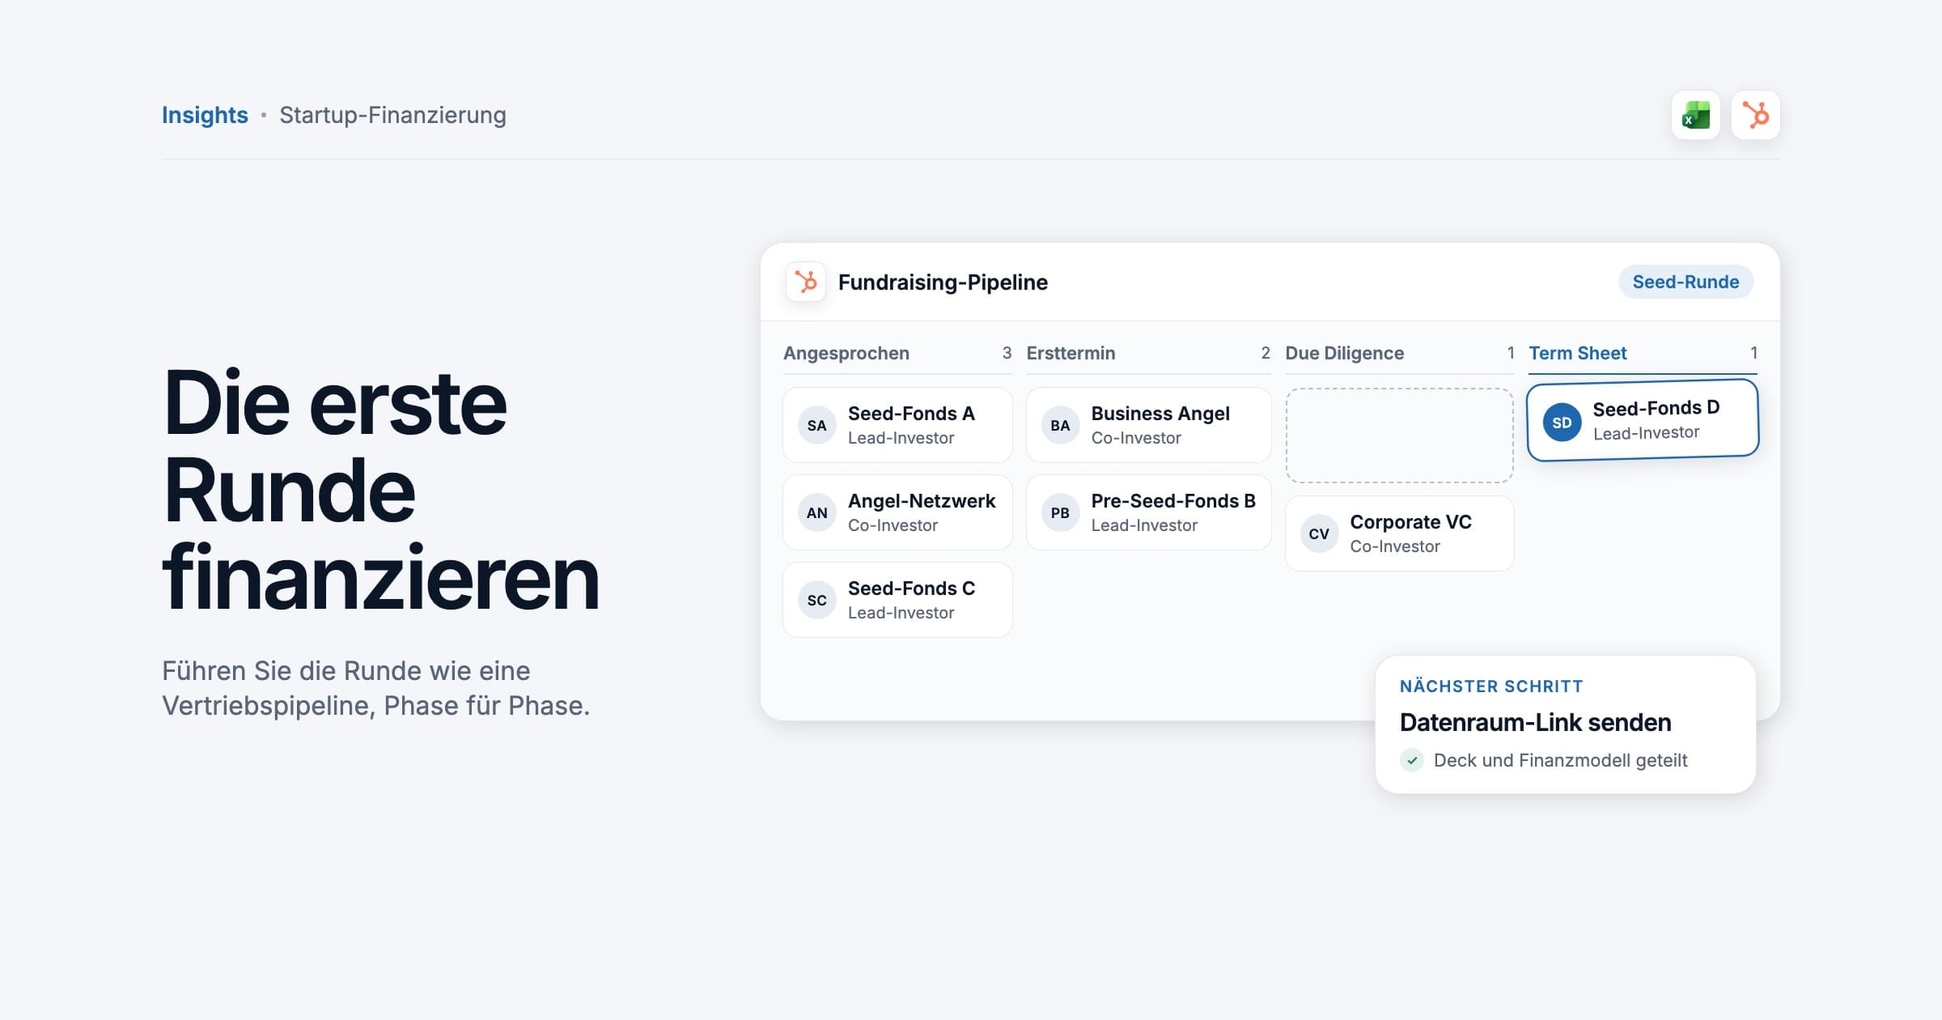Screen dimensions: 1942x1020
Task: Click Lead-Investor under Seed-Fonds D
Action: [x=1646, y=433]
